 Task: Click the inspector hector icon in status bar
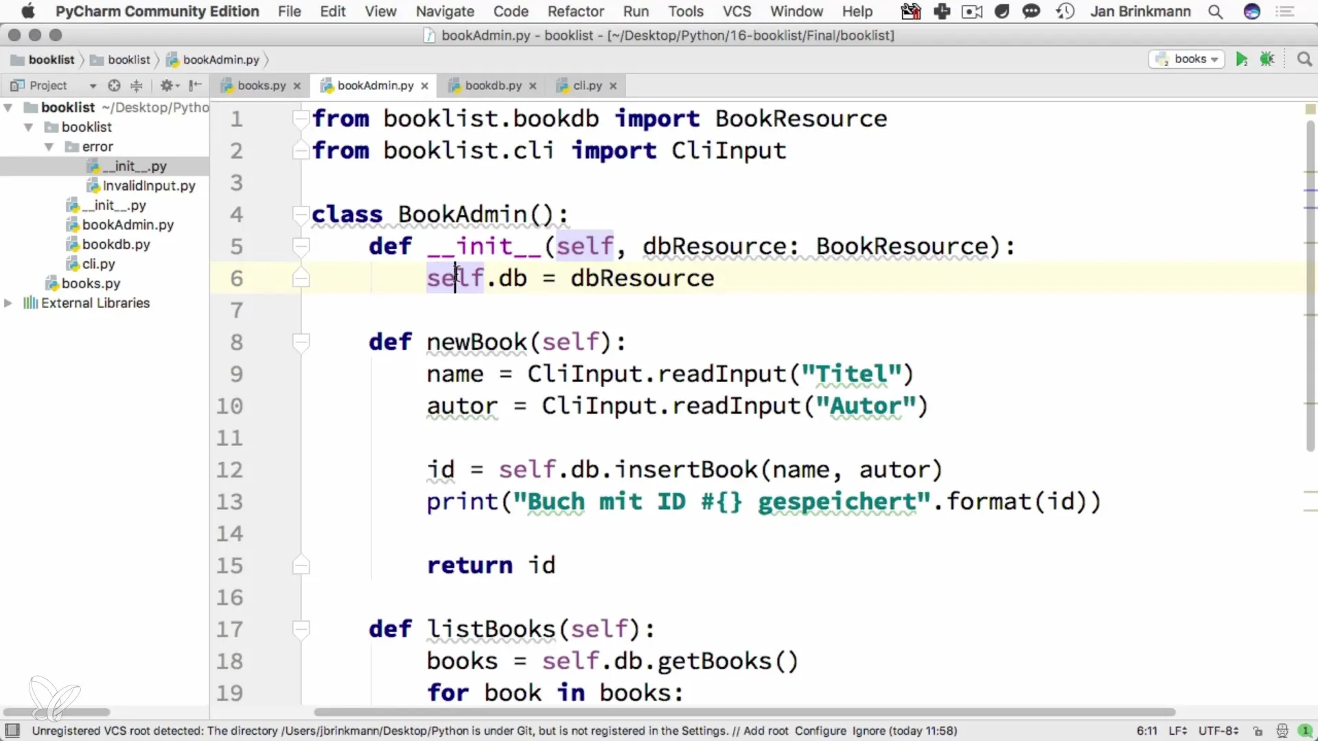[1282, 731]
